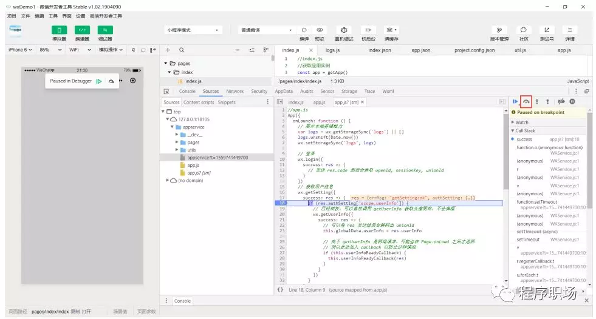Open file tree more options ellipsis
596x319 pixels.
pos(237,50)
